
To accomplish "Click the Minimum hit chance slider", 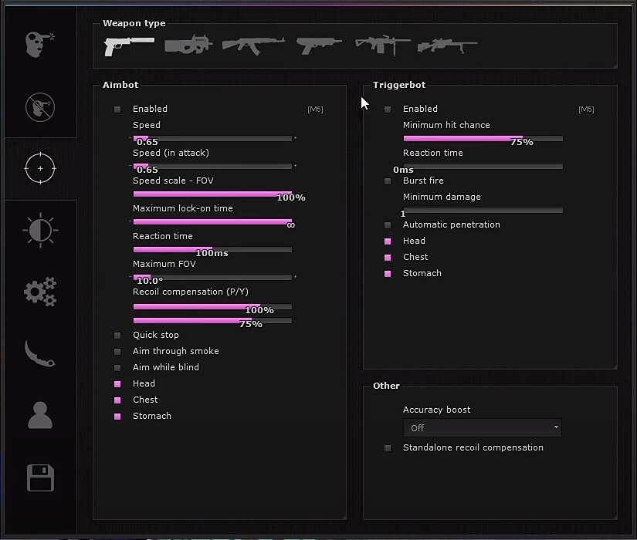I will 483,139.
